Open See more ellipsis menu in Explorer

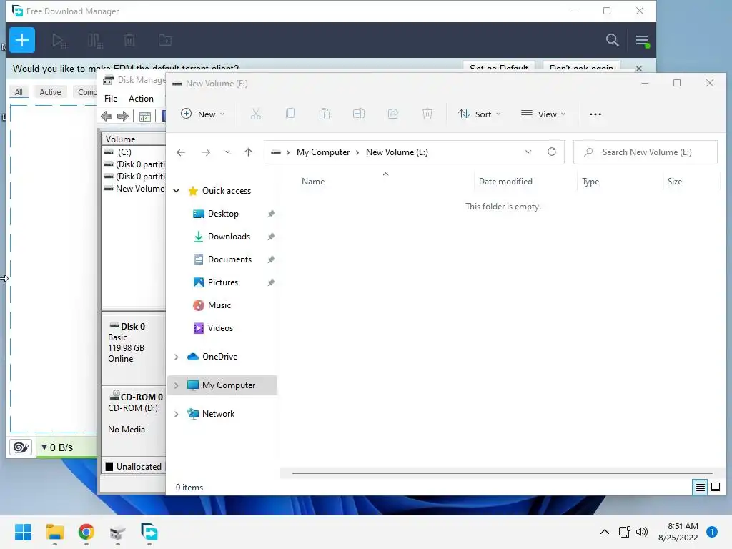(x=595, y=114)
